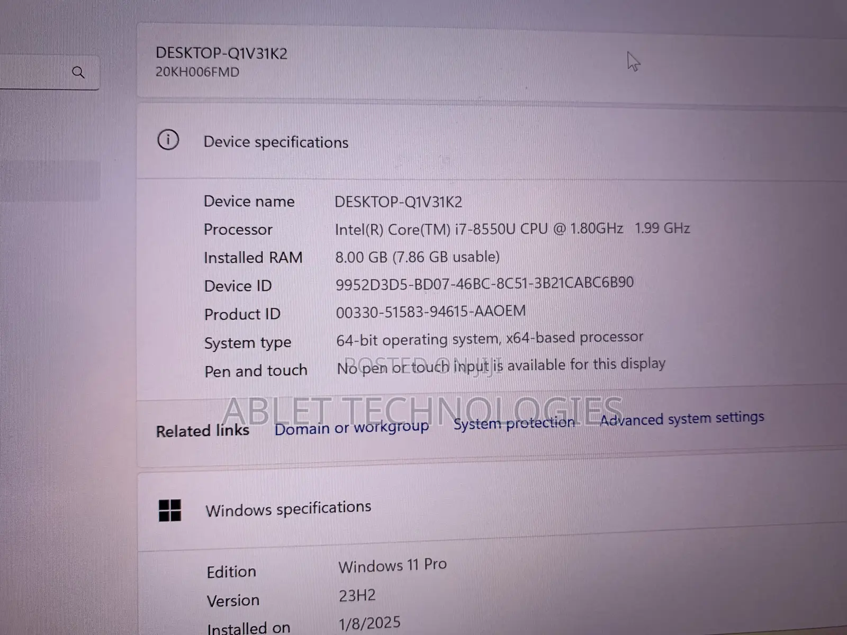
Task: Click the System type label
Action: (x=248, y=343)
